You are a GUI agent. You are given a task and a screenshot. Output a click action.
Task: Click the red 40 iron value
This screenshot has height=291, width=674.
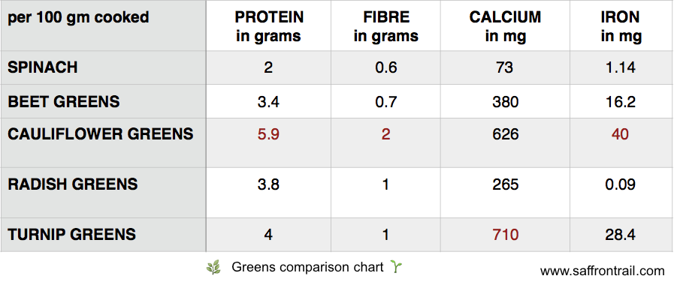(621, 134)
